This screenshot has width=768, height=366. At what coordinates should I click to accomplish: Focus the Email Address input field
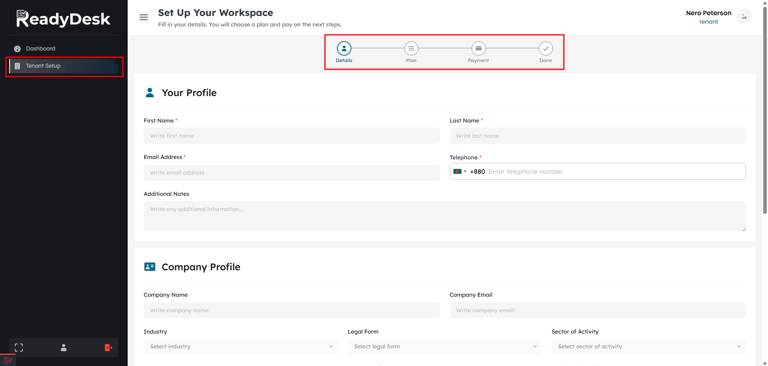coord(292,173)
